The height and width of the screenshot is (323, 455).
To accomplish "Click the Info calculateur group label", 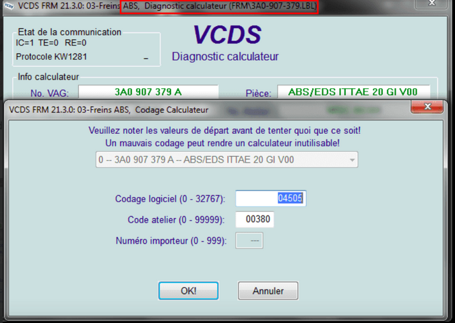I will (x=48, y=77).
